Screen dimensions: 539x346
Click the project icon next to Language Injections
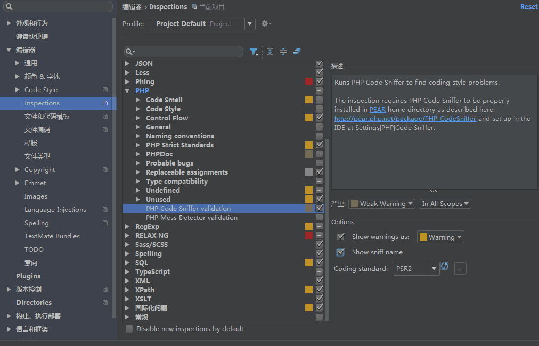click(x=105, y=210)
